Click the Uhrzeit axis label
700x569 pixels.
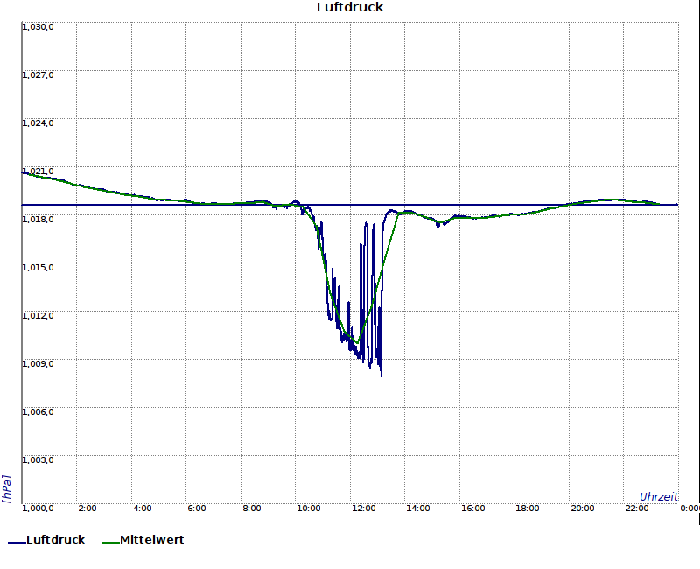point(659,497)
